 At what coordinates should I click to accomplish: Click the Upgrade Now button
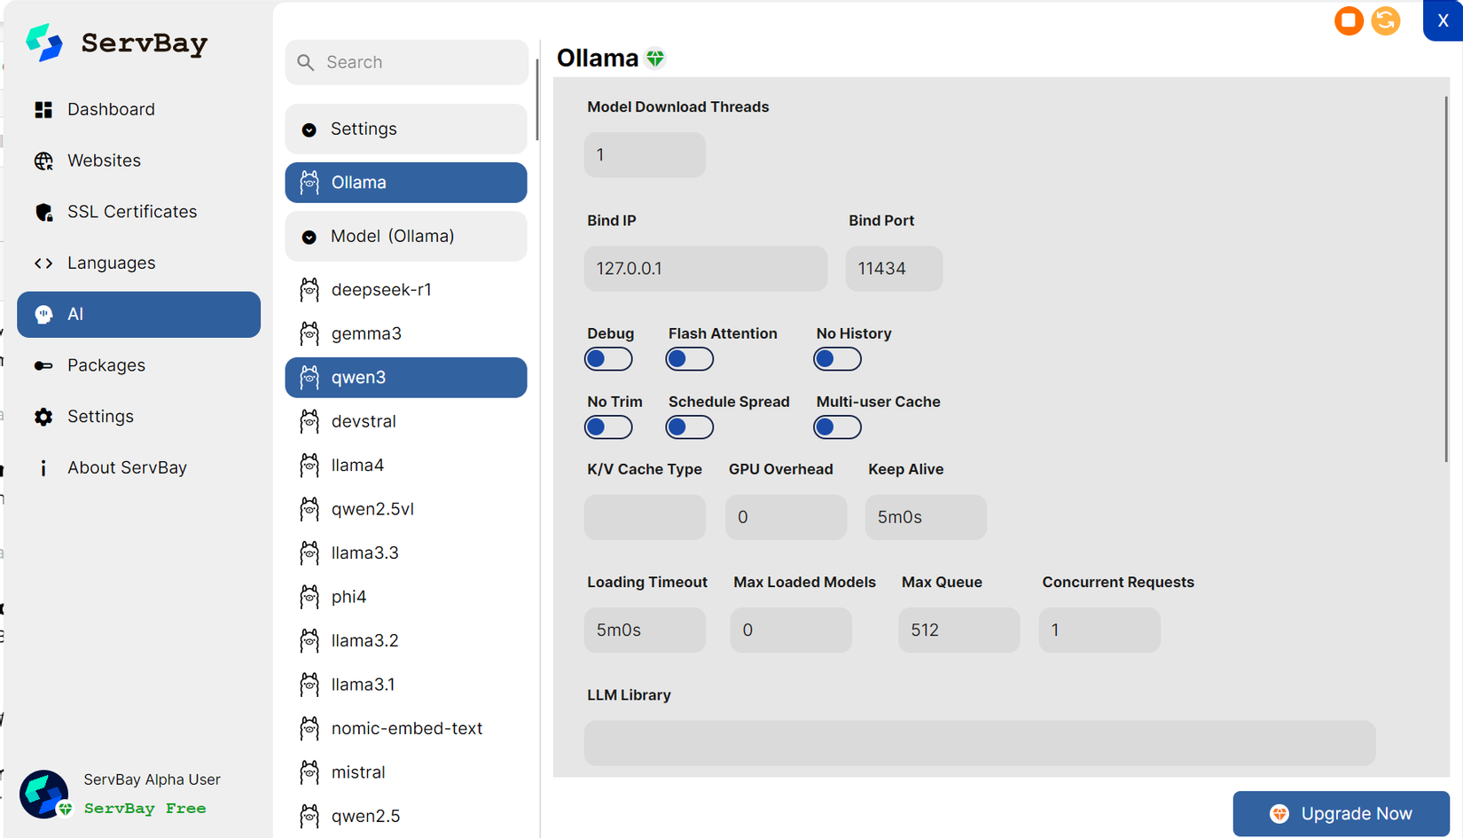tap(1342, 814)
